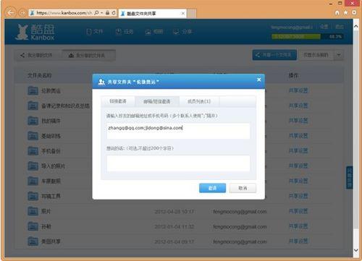Click the browser back button
Image resolution: width=362 pixels, height=261 pixels.
coord(11,12)
